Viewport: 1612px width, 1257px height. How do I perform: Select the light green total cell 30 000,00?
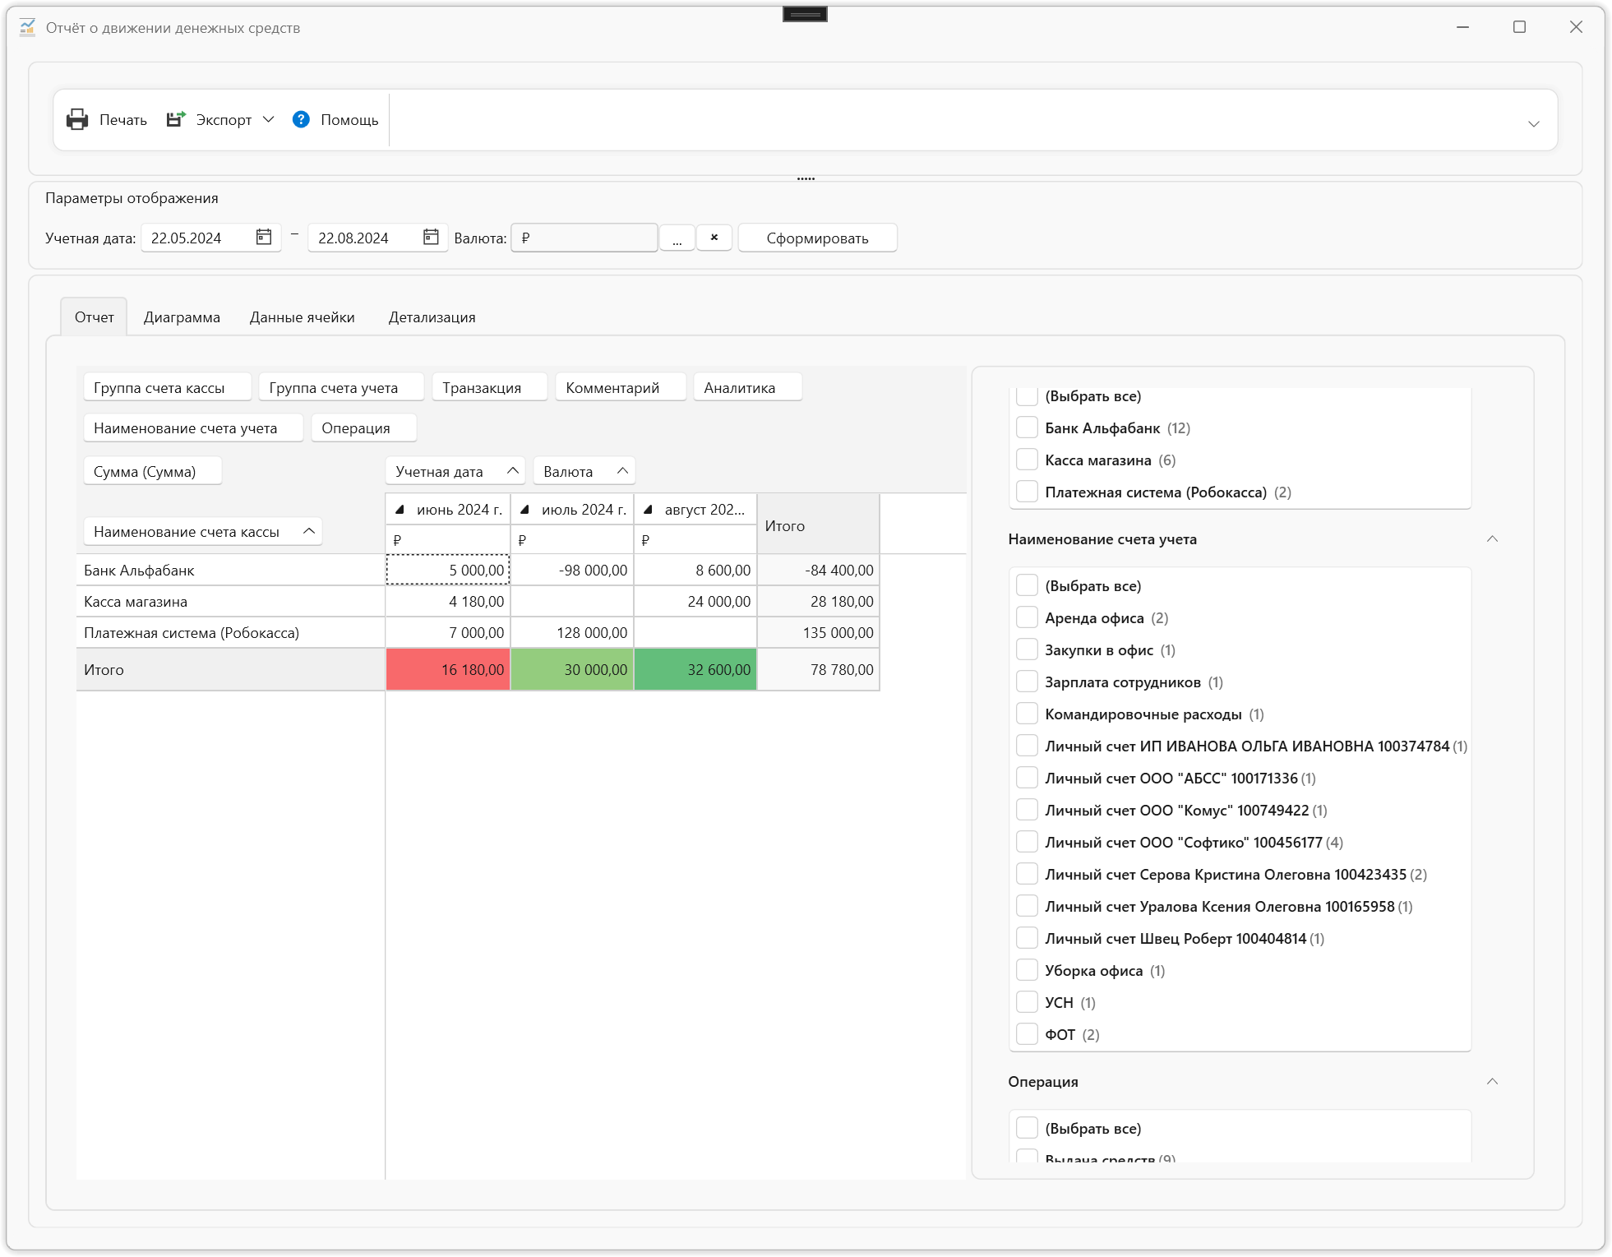point(572,669)
